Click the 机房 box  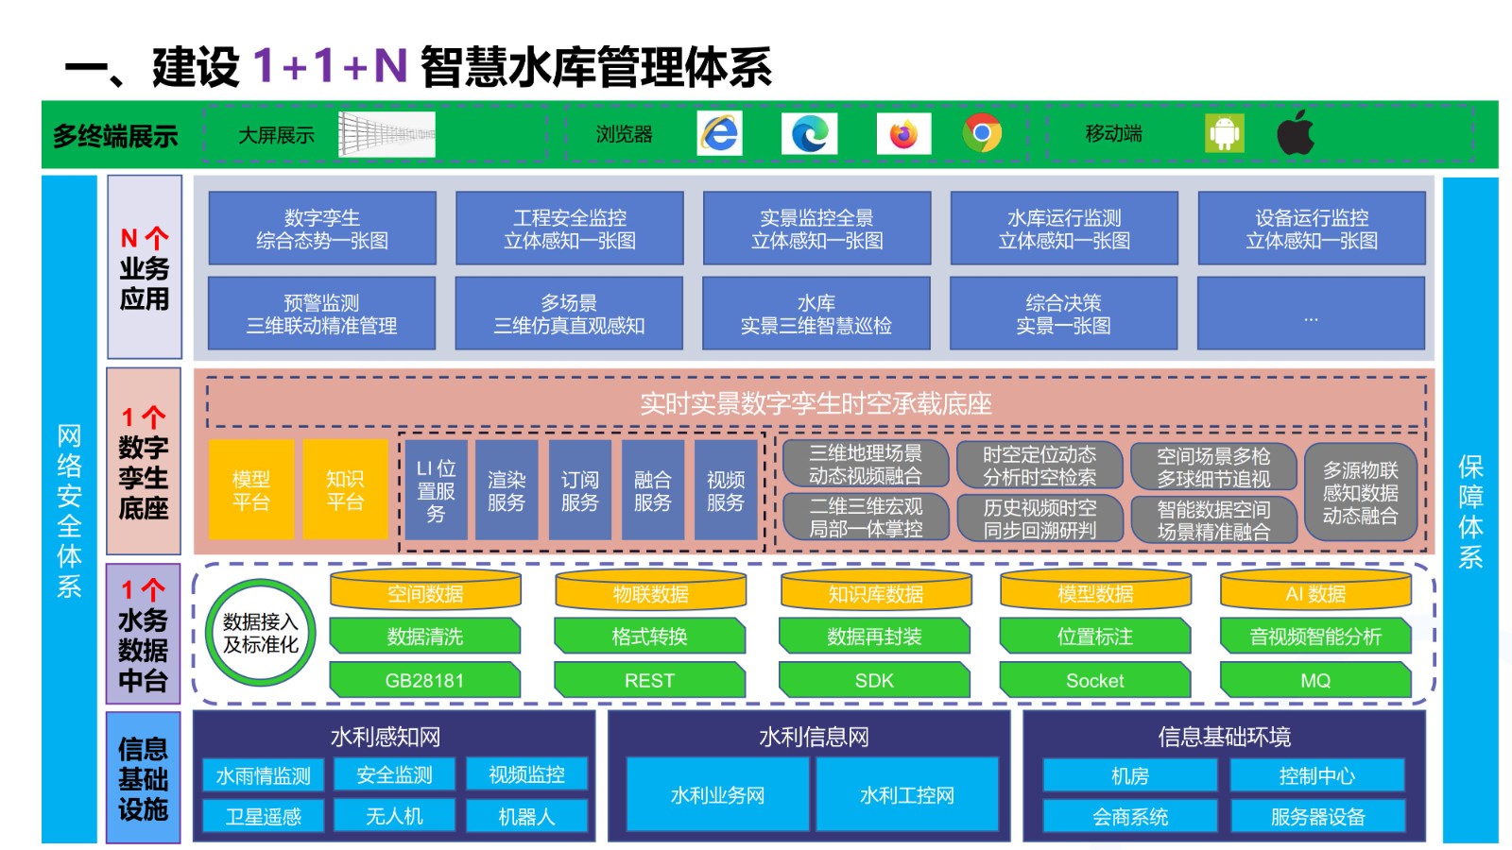pos(1130,775)
